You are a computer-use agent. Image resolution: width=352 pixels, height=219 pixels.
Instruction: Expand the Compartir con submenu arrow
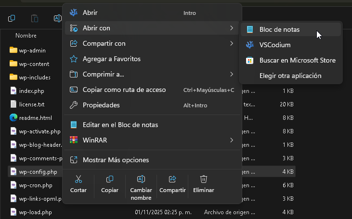[x=232, y=43]
